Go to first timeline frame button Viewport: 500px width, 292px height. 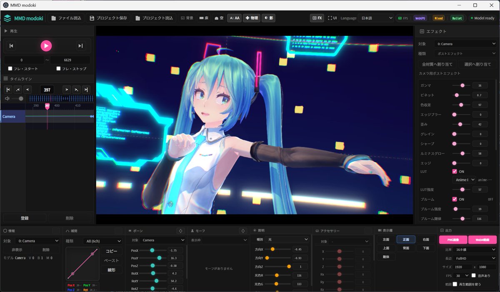(x=8, y=89)
